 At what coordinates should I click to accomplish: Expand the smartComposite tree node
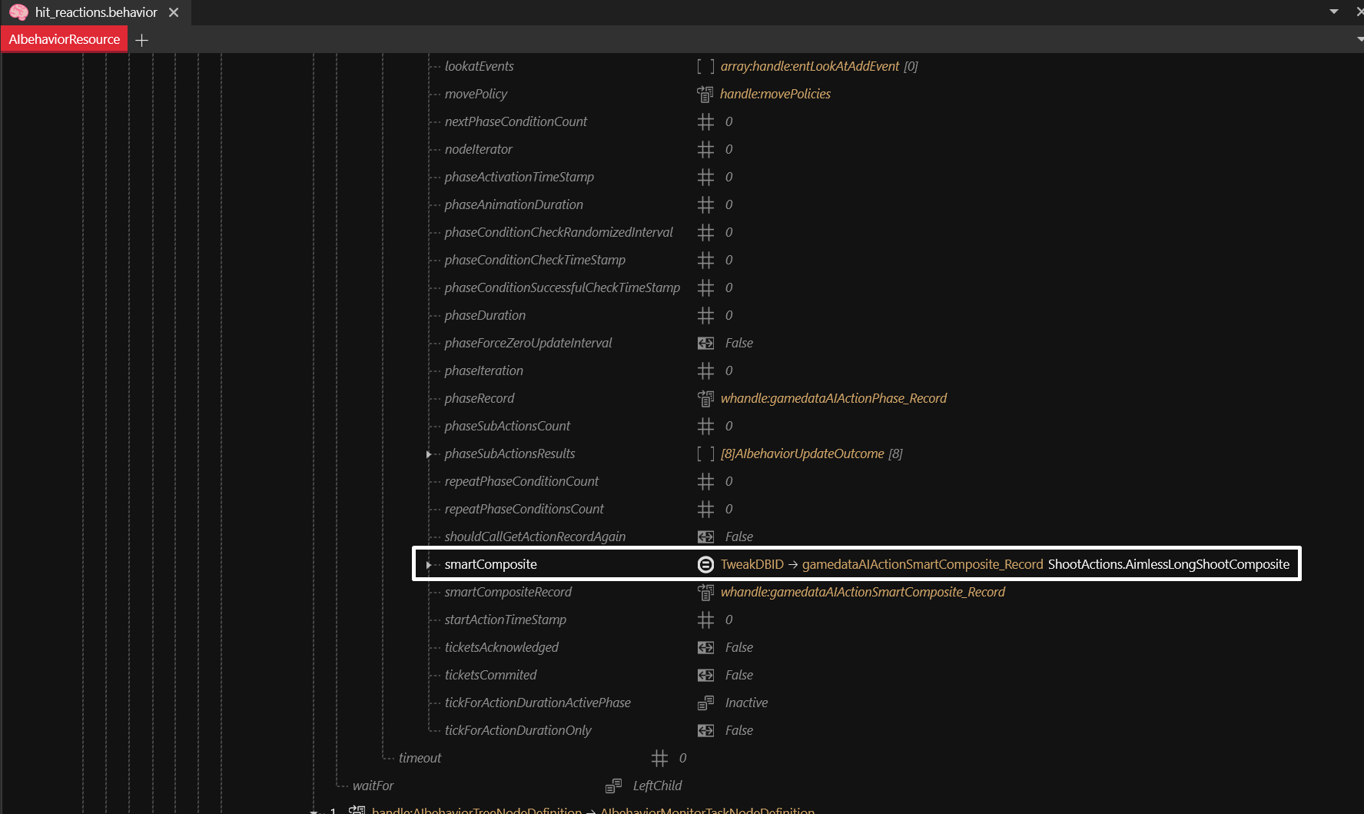(429, 565)
